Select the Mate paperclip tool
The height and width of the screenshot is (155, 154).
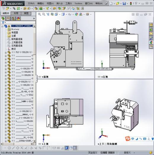click(14, 9)
